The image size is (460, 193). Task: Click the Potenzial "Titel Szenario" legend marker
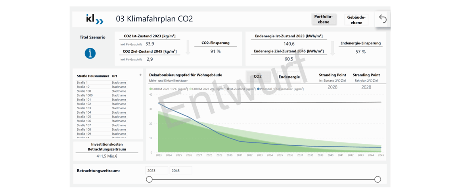coord(259,89)
